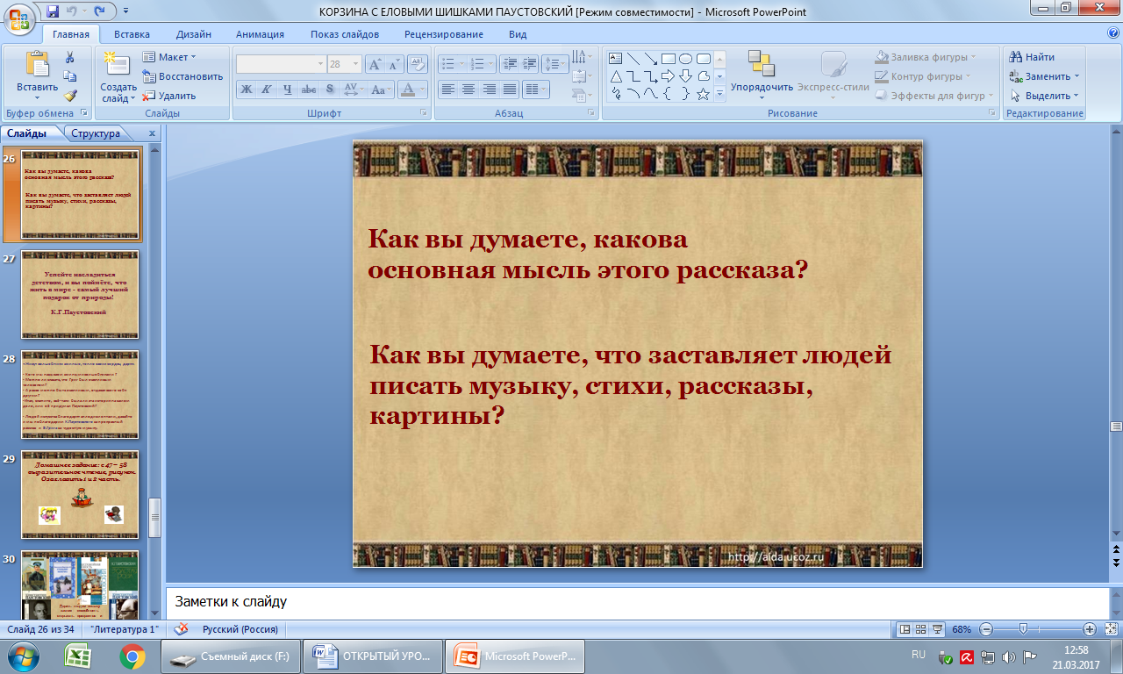This screenshot has height=674, width=1123.
Task: Toggle underline Ч formatting
Action: 288,90
